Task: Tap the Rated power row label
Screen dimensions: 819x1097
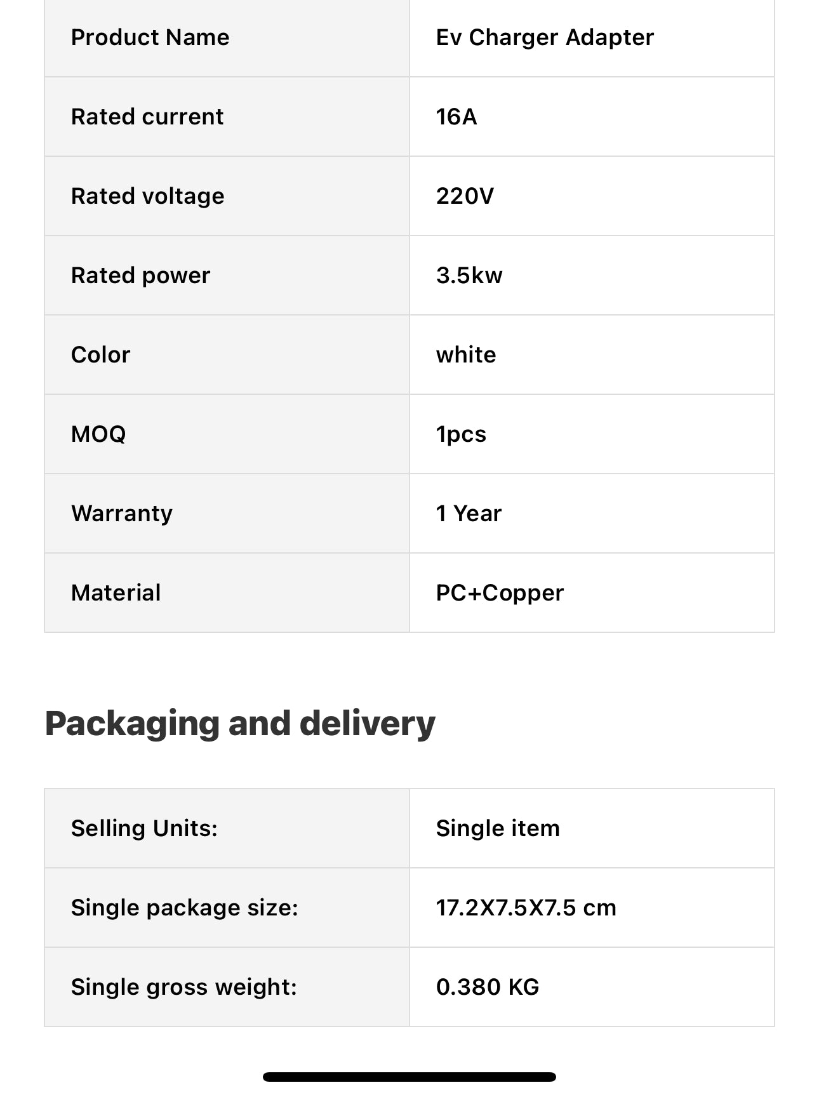Action: pyautogui.click(x=140, y=276)
